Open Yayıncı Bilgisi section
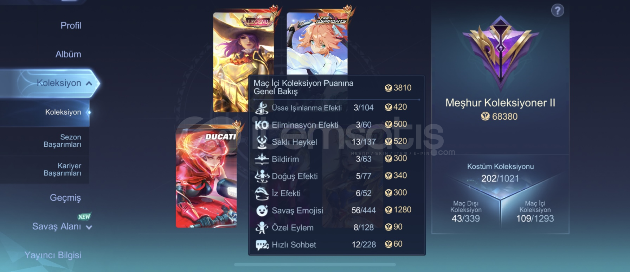Screen dimensions: 630x272 pos(53,255)
